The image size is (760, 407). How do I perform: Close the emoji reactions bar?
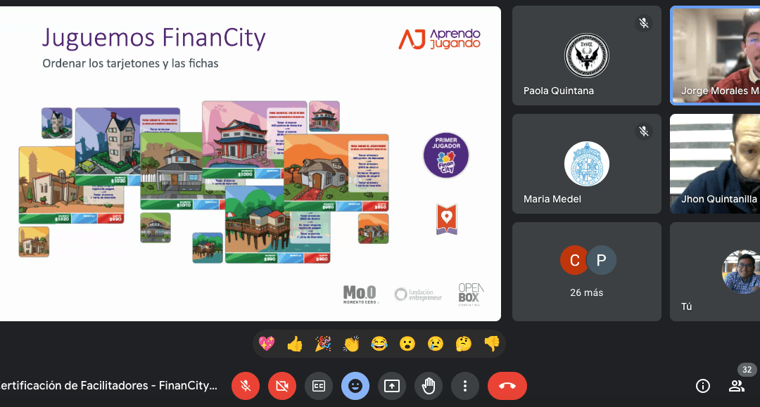(355, 386)
